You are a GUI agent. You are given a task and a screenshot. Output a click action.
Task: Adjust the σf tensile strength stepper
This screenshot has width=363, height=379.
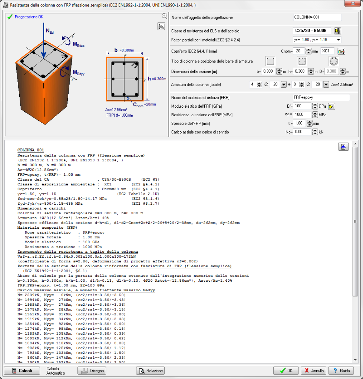pyautogui.click(x=315, y=115)
